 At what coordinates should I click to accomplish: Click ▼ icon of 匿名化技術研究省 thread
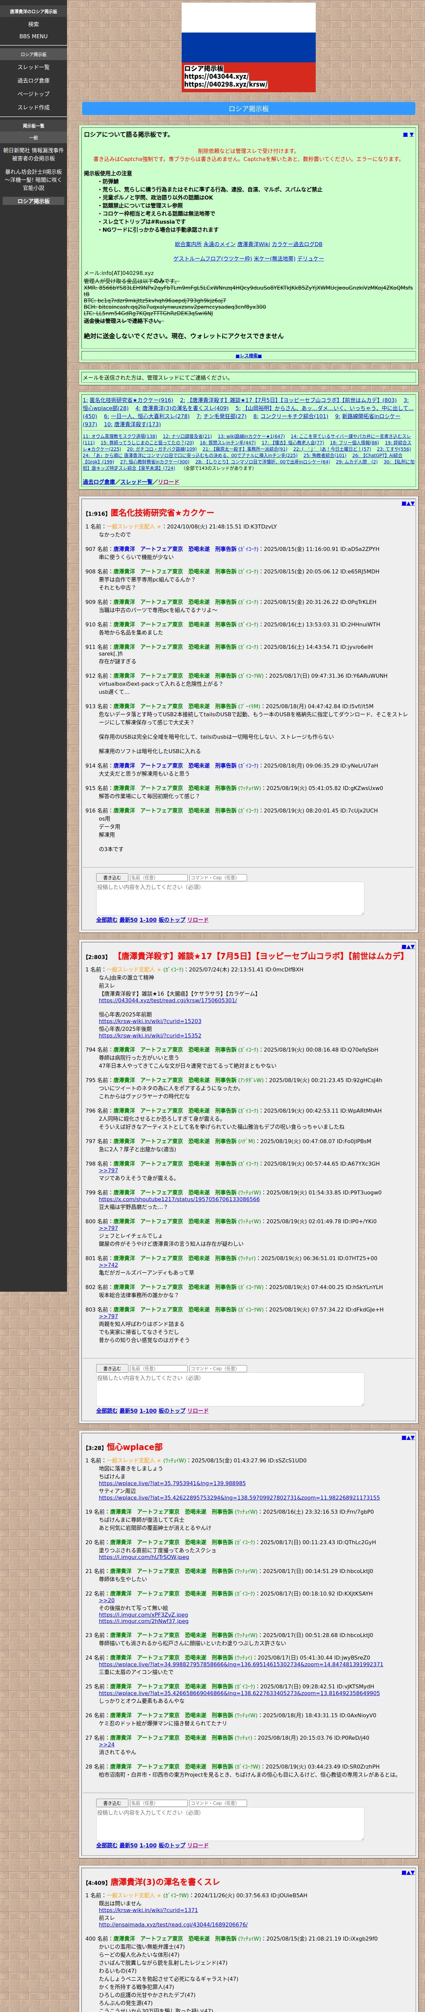pos(413,503)
